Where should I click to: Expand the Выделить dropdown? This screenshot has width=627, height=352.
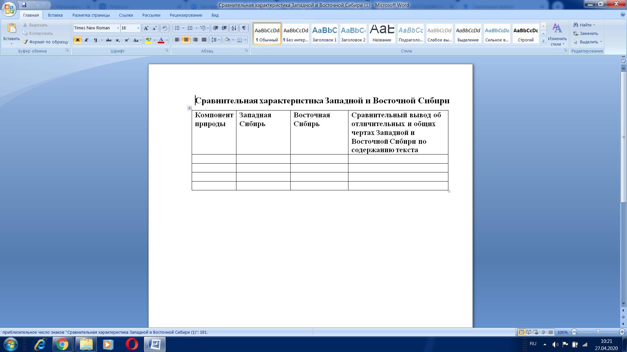tap(601, 42)
